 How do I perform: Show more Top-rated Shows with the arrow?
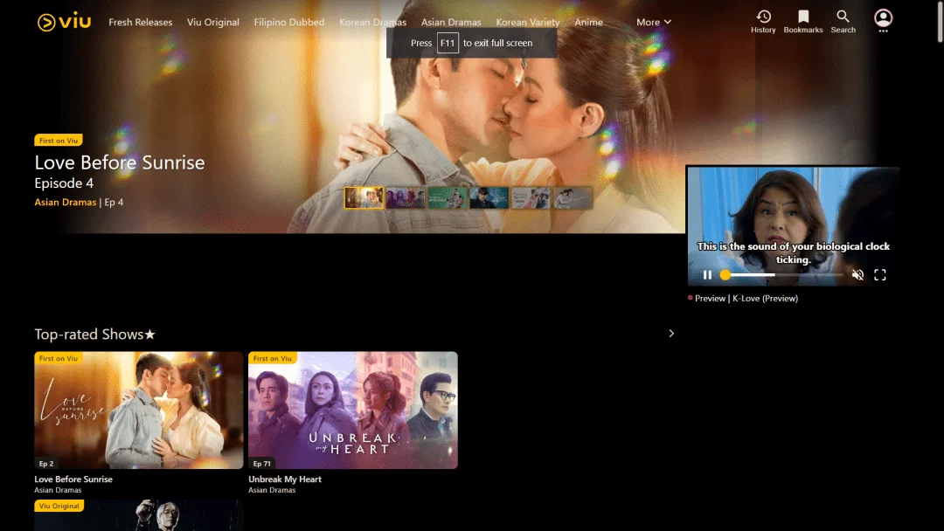pos(671,333)
